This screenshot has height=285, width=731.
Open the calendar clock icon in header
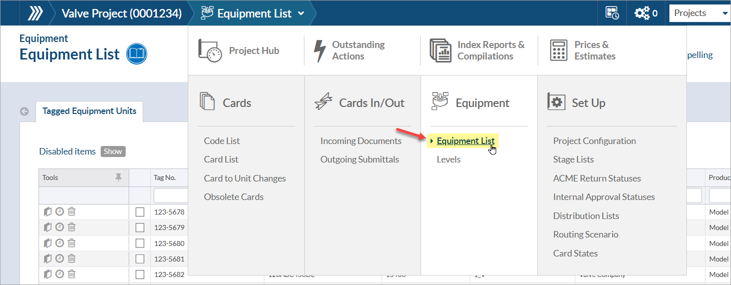click(612, 13)
